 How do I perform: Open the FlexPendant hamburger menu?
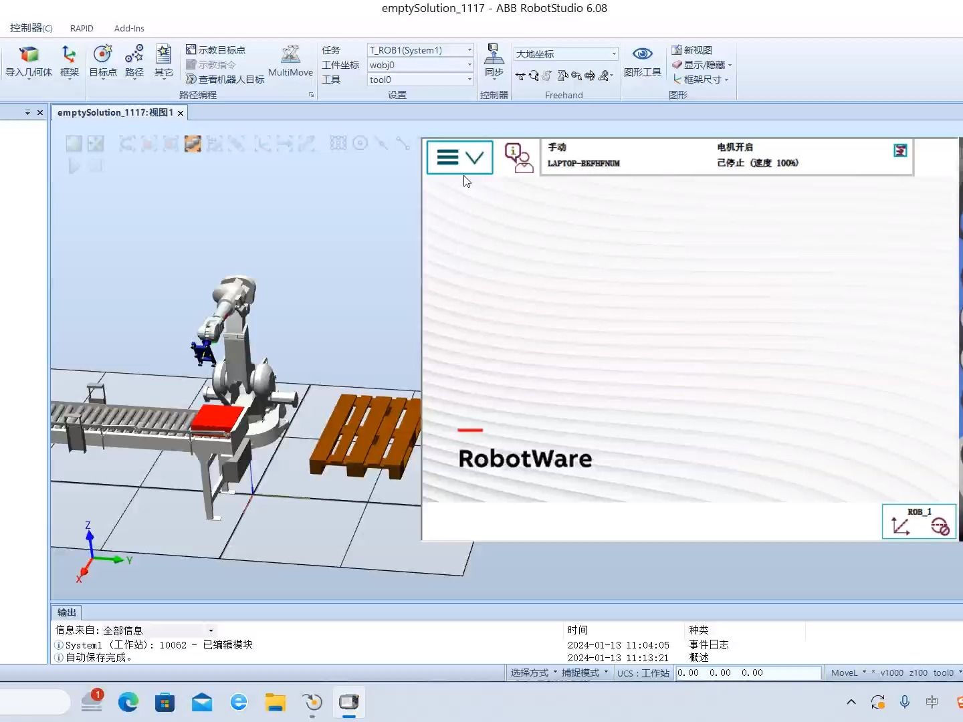446,156
